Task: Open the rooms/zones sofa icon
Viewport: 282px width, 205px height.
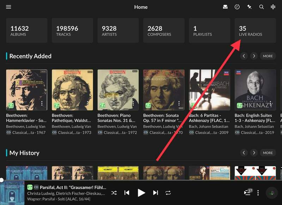Action: [x=225, y=7]
